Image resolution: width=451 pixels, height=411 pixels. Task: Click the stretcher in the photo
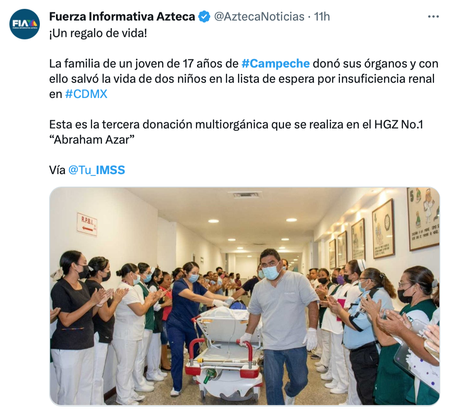[224, 354]
